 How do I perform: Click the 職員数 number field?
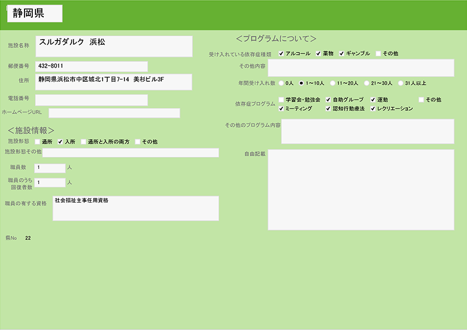[x=49, y=168]
